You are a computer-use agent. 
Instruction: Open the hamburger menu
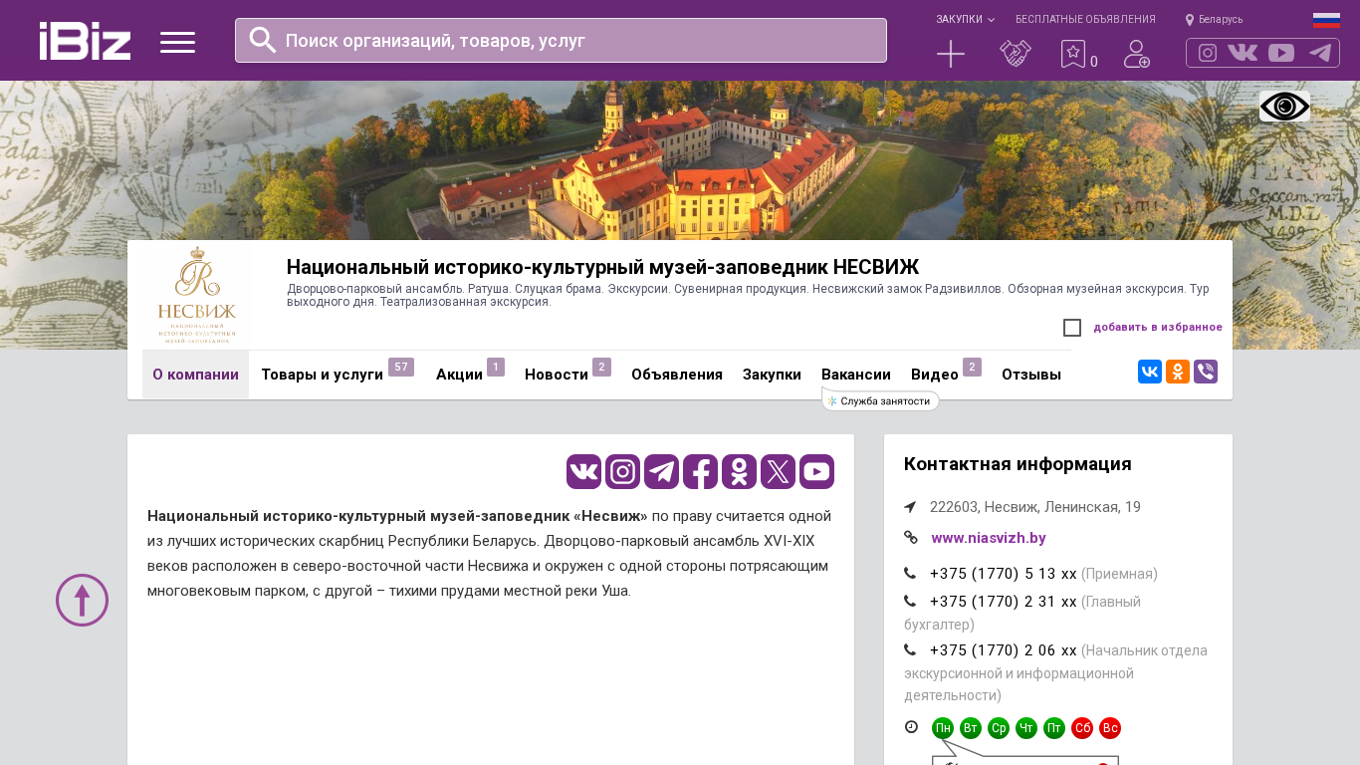coord(177,42)
